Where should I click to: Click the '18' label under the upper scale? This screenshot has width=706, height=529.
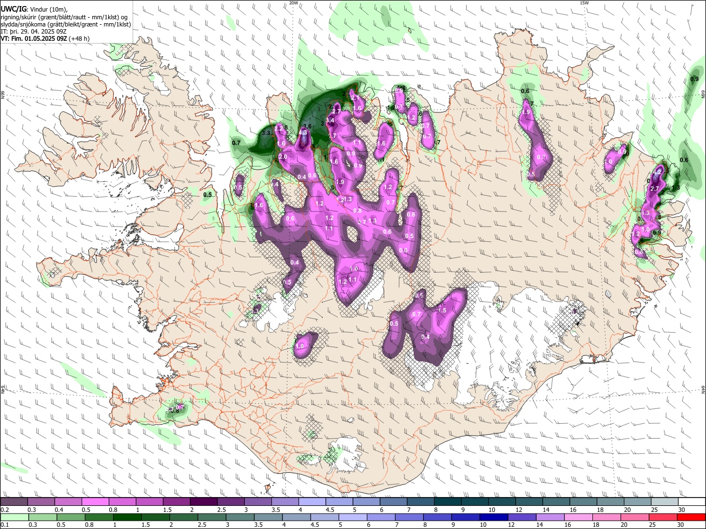point(600,510)
